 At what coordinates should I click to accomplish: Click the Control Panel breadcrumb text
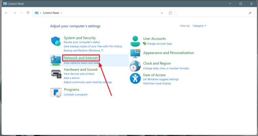pos(51,13)
